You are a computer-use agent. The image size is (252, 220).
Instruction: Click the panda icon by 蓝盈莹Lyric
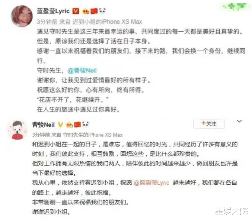click(102, 11)
